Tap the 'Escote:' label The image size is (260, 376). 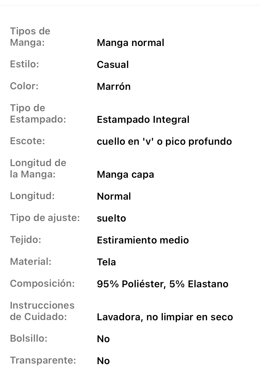tap(27, 141)
